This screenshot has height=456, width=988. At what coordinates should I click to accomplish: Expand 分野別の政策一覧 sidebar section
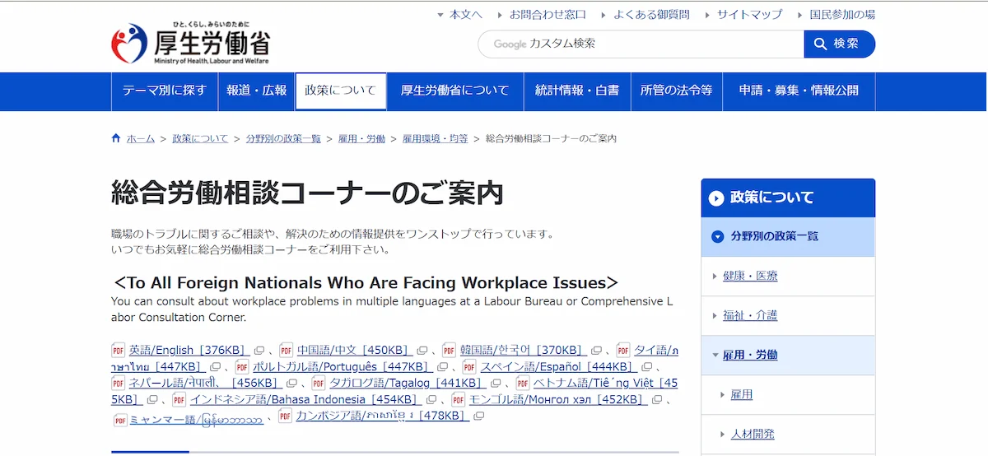788,236
